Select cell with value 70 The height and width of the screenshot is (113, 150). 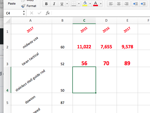tap(106, 58)
